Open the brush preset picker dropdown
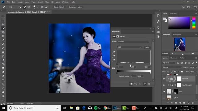 click(x=37, y=7)
